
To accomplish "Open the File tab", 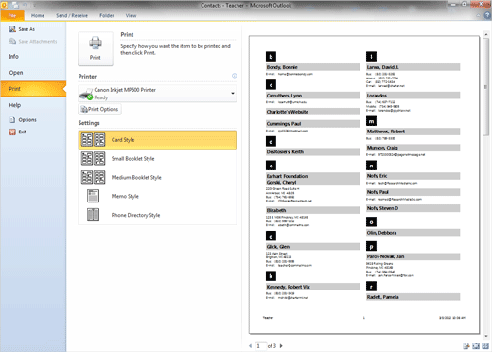I will 12,15.
